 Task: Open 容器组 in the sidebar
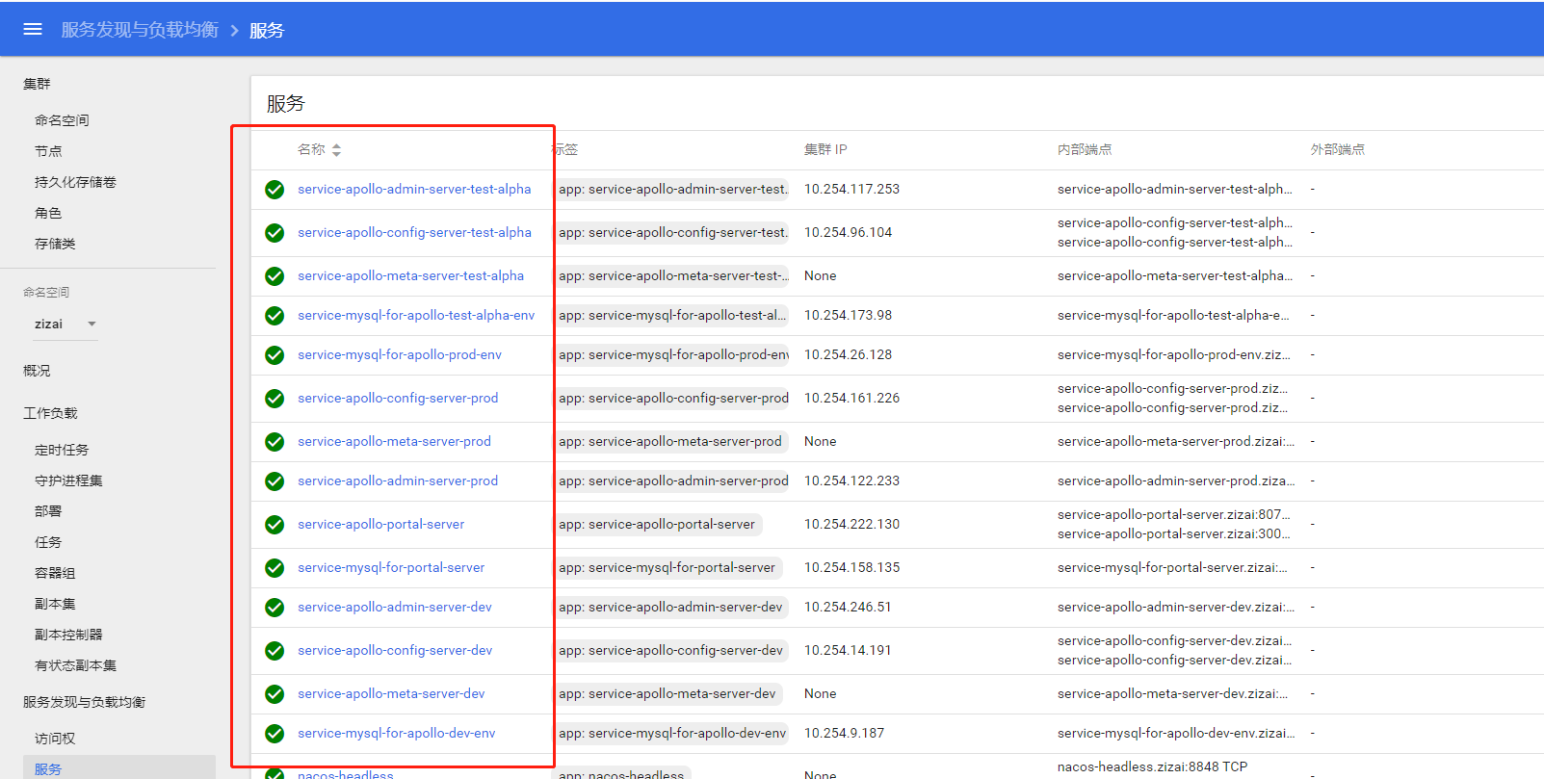pyautogui.click(x=55, y=573)
